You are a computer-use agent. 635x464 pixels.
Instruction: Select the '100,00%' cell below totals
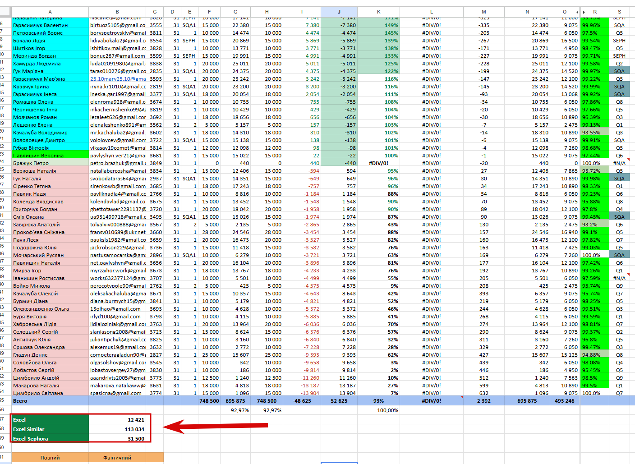click(379, 410)
